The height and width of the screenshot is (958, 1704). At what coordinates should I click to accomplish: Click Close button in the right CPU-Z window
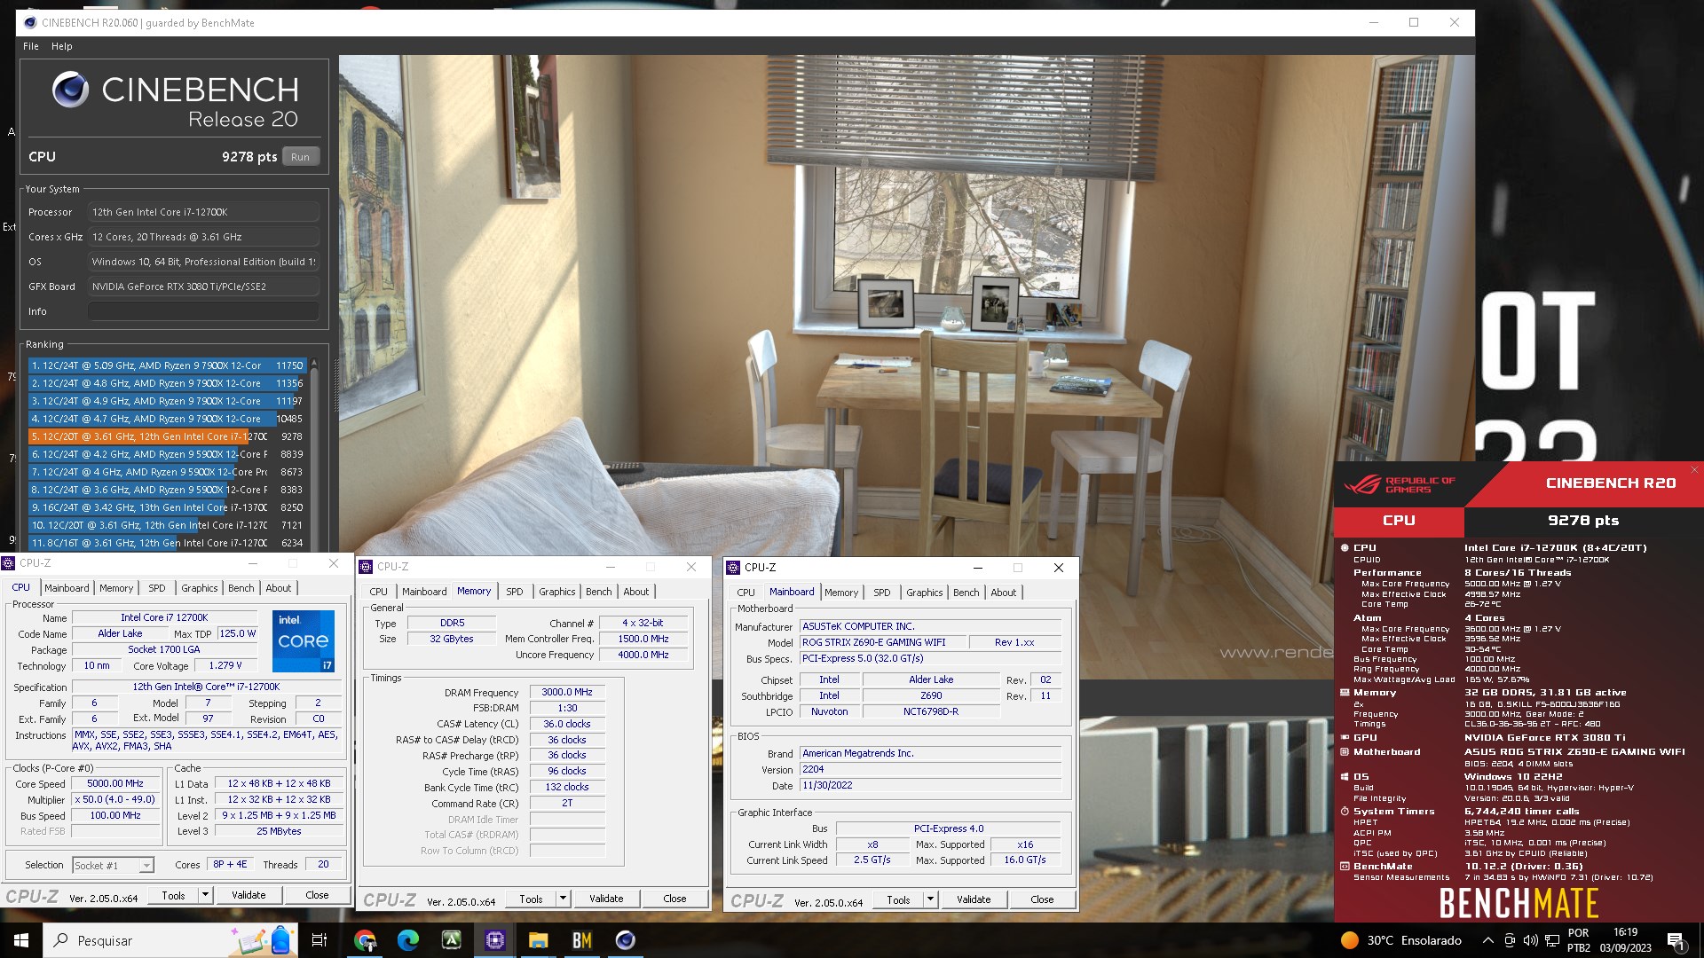[x=1042, y=899]
